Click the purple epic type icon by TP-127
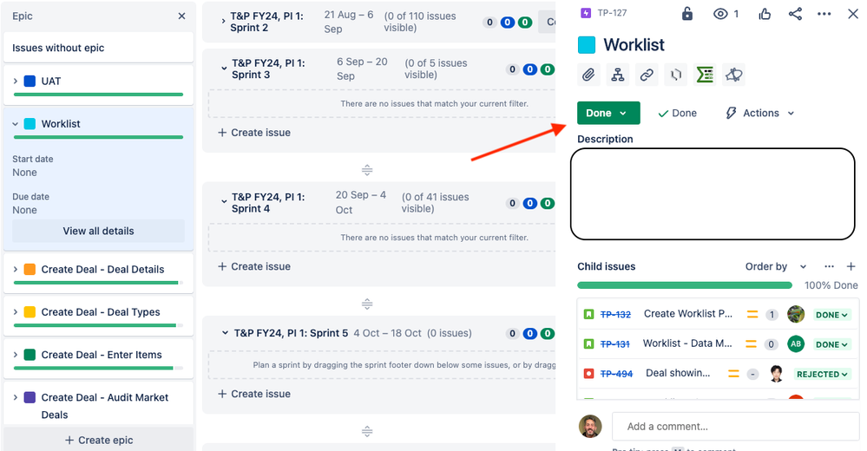 586,13
